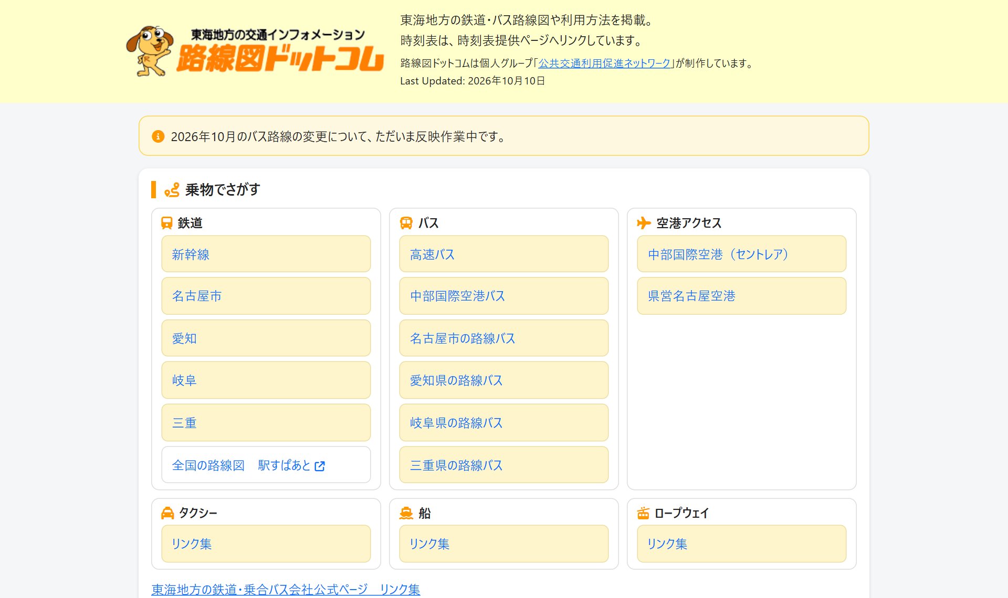Follow the 公共交通利用促進ネットワーク link
1008x598 pixels.
point(605,63)
